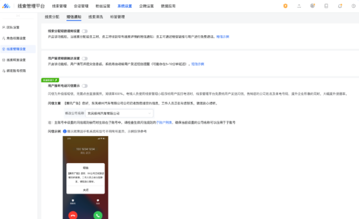Open the 系统设置 top menu
The image size is (359, 219).
coord(125,6)
